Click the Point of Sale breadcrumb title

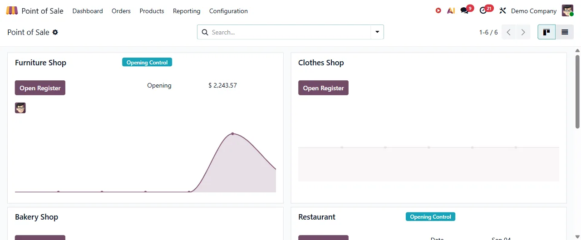[28, 32]
